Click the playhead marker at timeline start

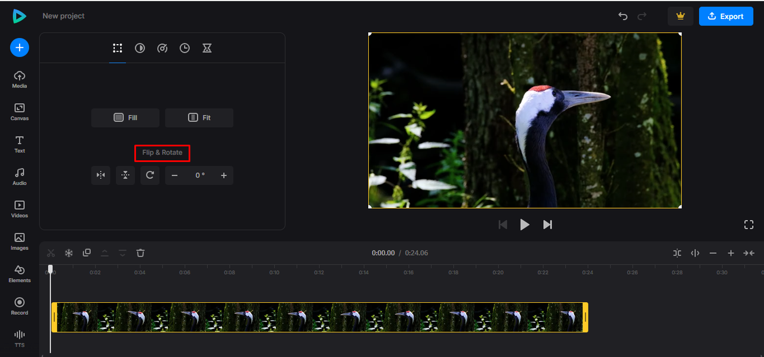coord(51,269)
